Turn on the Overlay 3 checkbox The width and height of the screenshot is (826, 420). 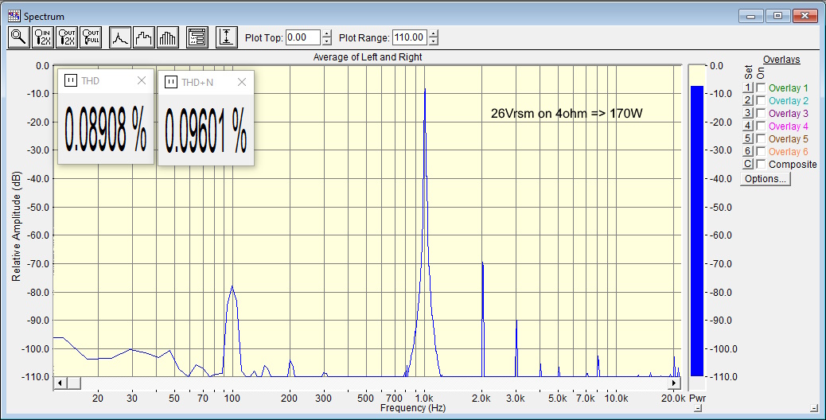(761, 114)
